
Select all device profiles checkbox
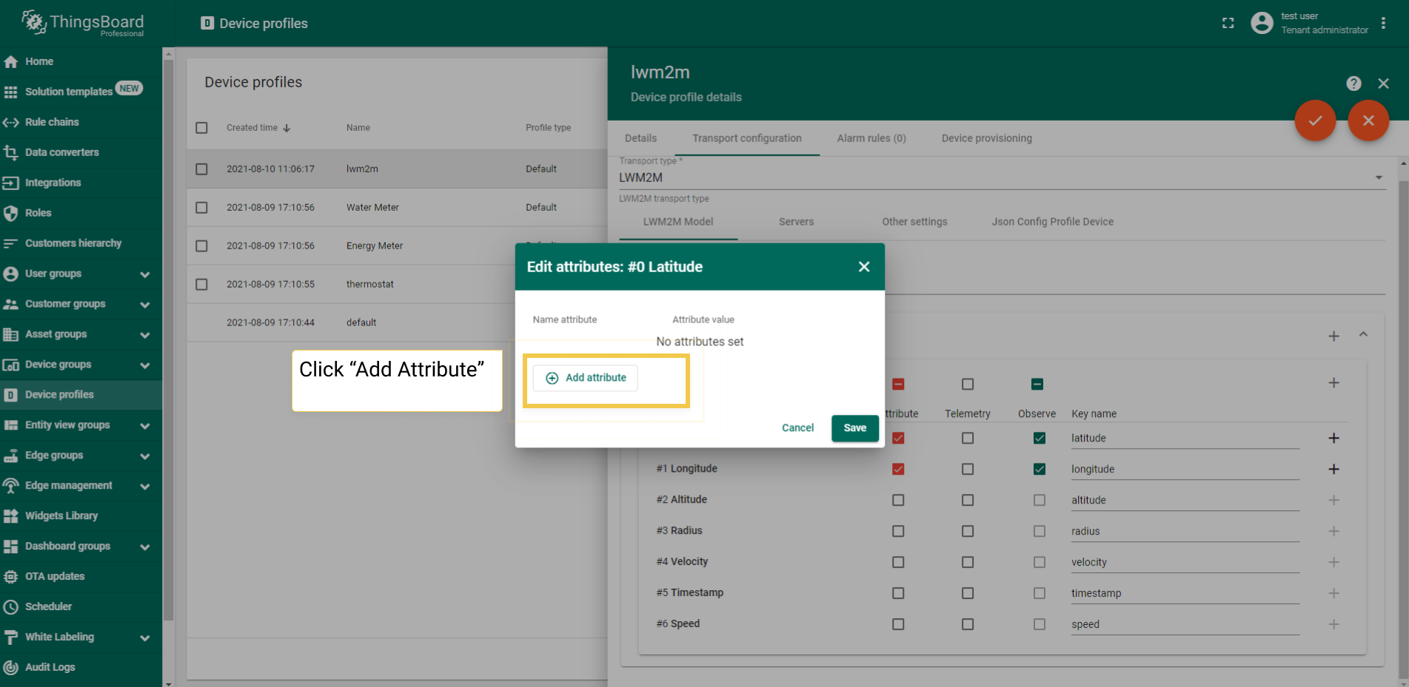click(x=201, y=128)
